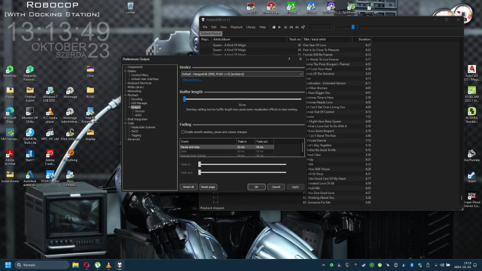Click the Stop playback button in foobar2000
Screen dimensions: 482x271
pyautogui.click(x=272, y=27)
